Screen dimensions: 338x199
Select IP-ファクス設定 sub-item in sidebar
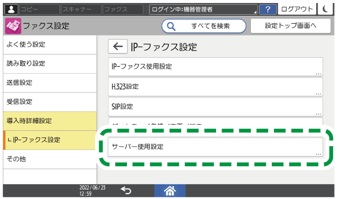coord(50,140)
